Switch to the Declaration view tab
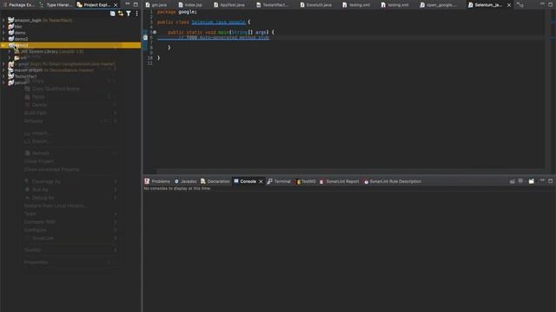This screenshot has width=556, height=312. pyautogui.click(x=215, y=181)
